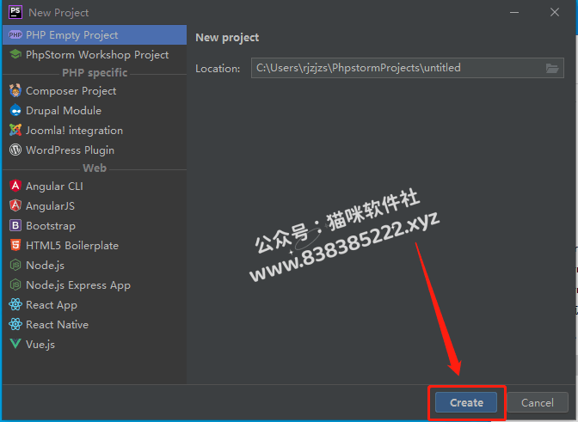The height and width of the screenshot is (422, 578).
Task: Choose React App project type
Action: 95,304
